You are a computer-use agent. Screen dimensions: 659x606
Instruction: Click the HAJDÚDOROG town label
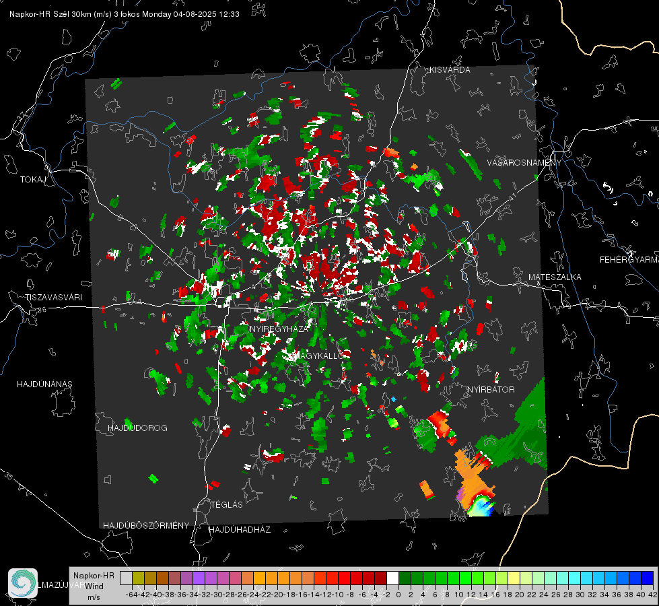(x=137, y=428)
